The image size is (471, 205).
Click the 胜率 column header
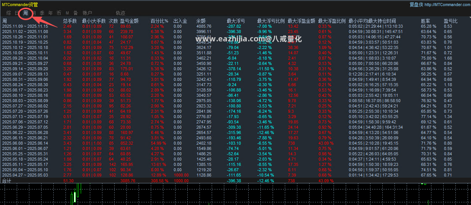[x=425, y=21]
